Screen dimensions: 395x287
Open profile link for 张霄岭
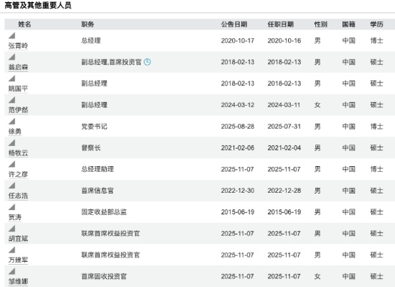coord(18,46)
